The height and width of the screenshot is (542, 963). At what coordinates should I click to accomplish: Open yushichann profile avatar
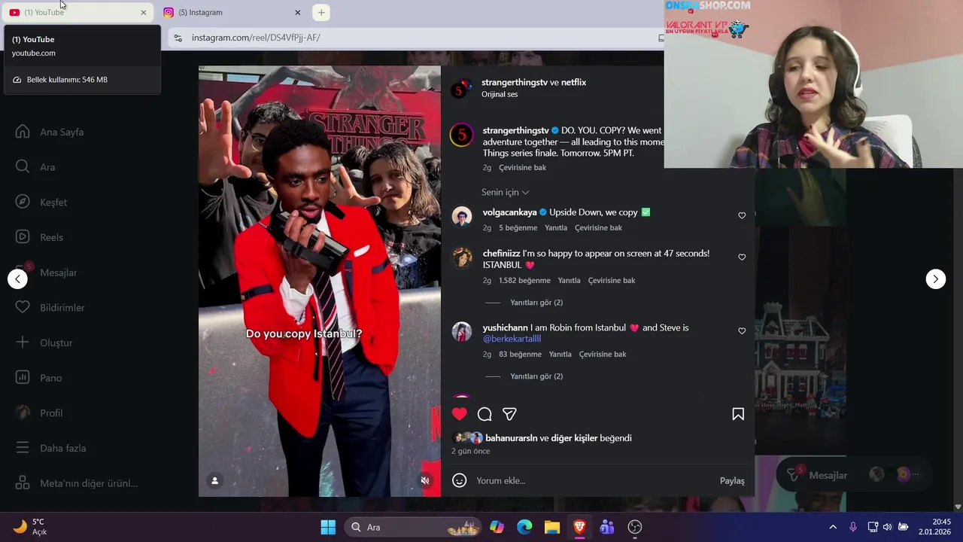tap(461, 331)
